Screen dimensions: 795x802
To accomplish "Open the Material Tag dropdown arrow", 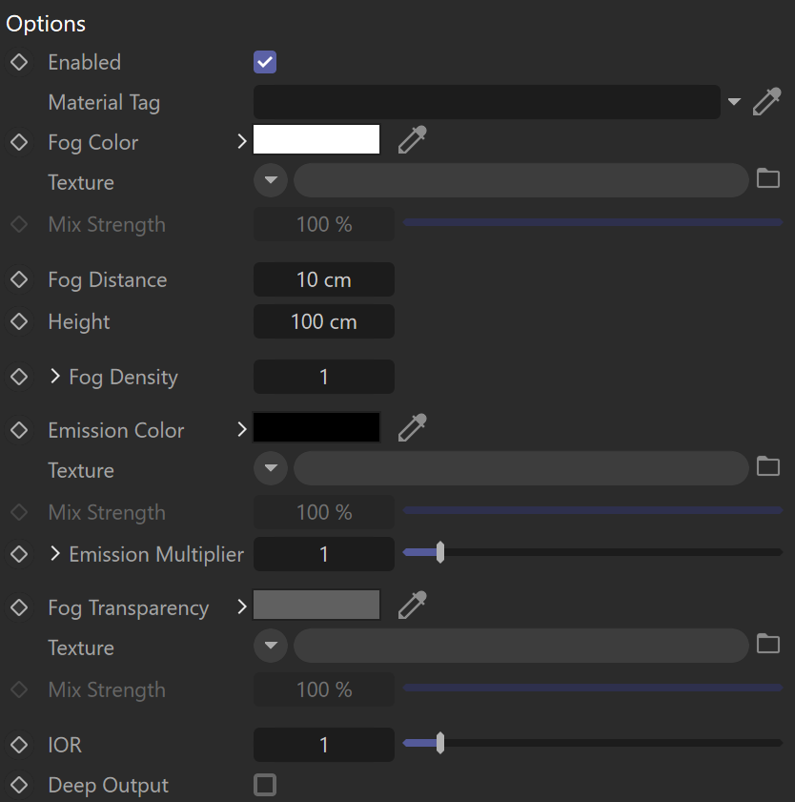I will [734, 102].
